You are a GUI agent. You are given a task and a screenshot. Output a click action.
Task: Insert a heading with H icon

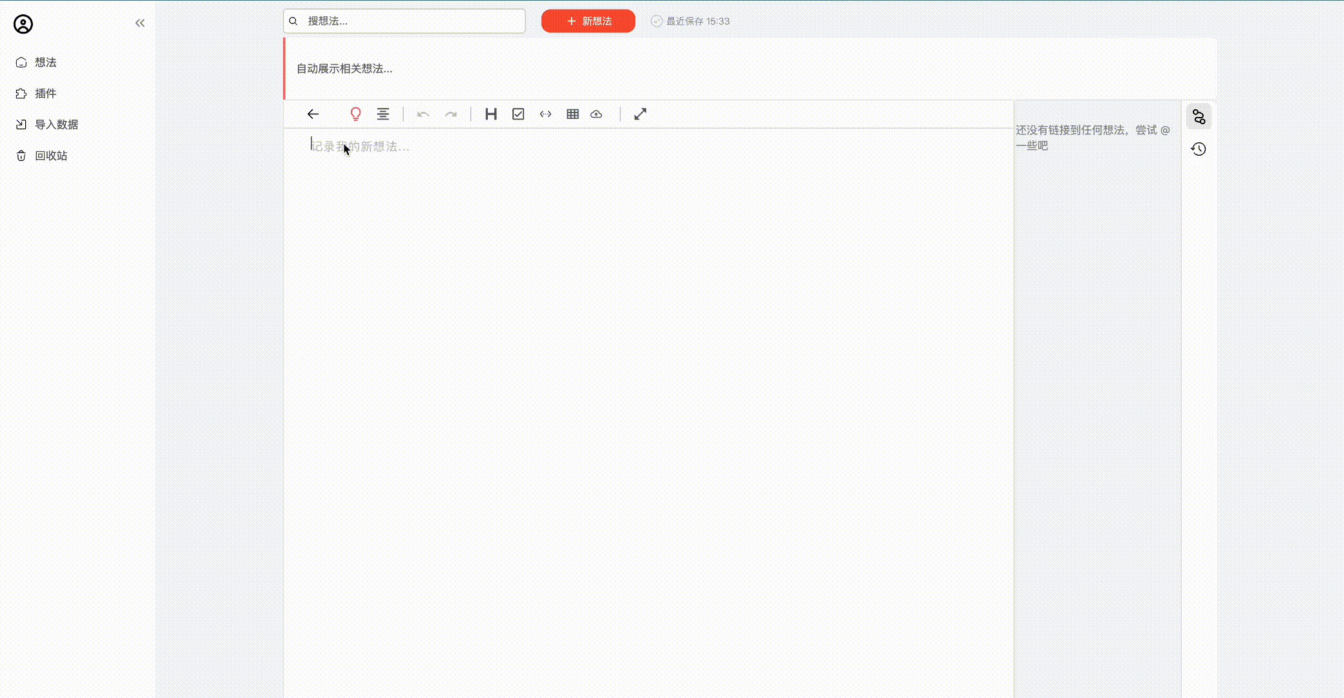pos(491,114)
